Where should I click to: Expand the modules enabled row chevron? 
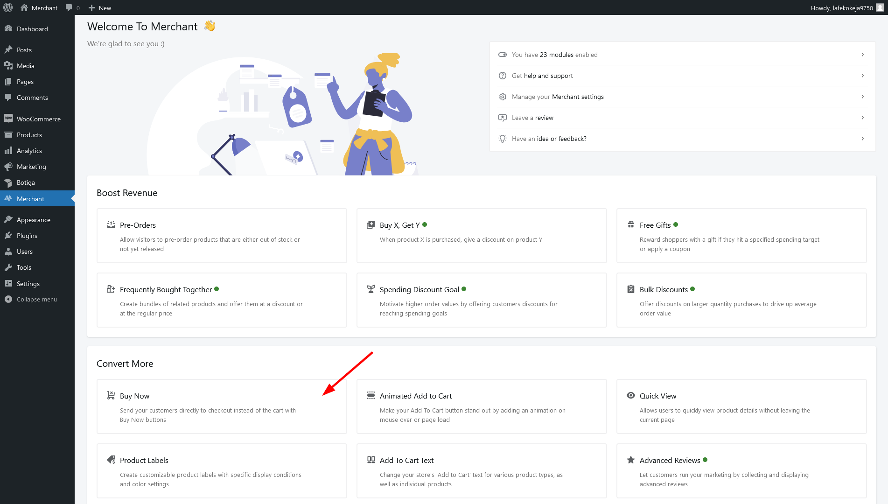pos(862,55)
